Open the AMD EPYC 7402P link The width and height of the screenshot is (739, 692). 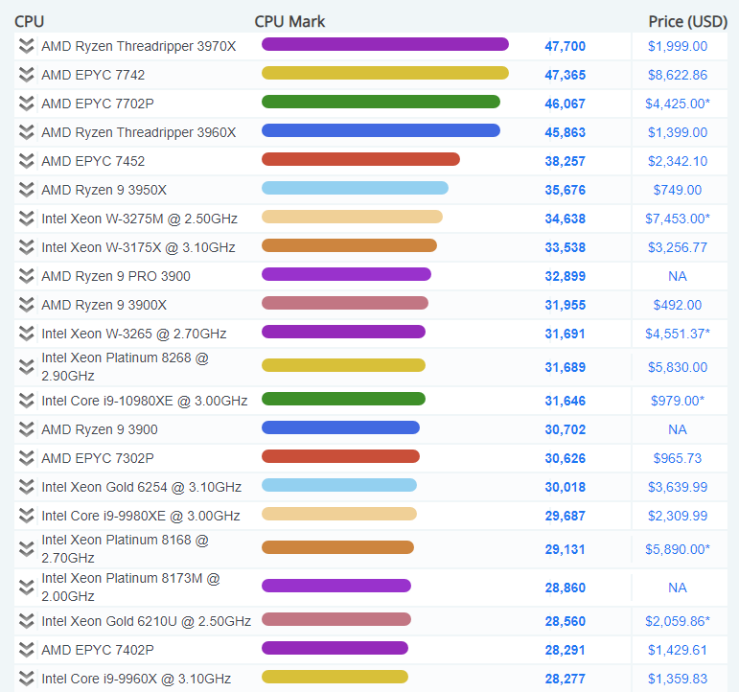pos(98,650)
